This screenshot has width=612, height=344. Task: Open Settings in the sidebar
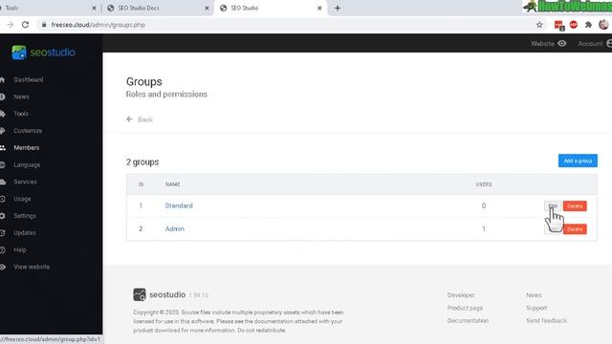pyautogui.click(x=25, y=216)
